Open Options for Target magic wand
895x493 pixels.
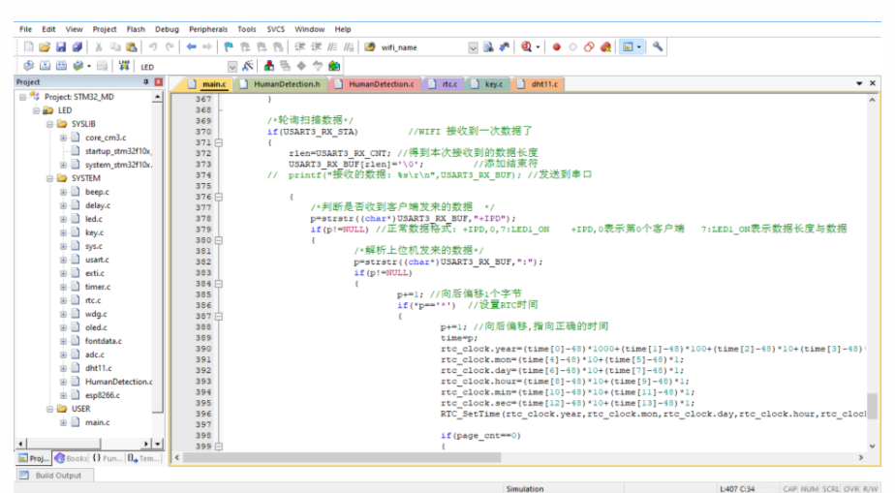(x=248, y=66)
